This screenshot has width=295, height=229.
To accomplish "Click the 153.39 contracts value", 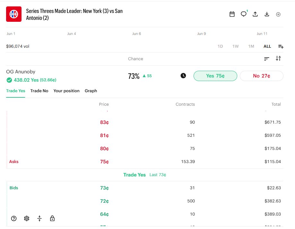I will click(188, 162).
